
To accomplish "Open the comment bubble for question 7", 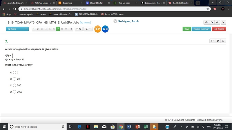I will [223, 41].
